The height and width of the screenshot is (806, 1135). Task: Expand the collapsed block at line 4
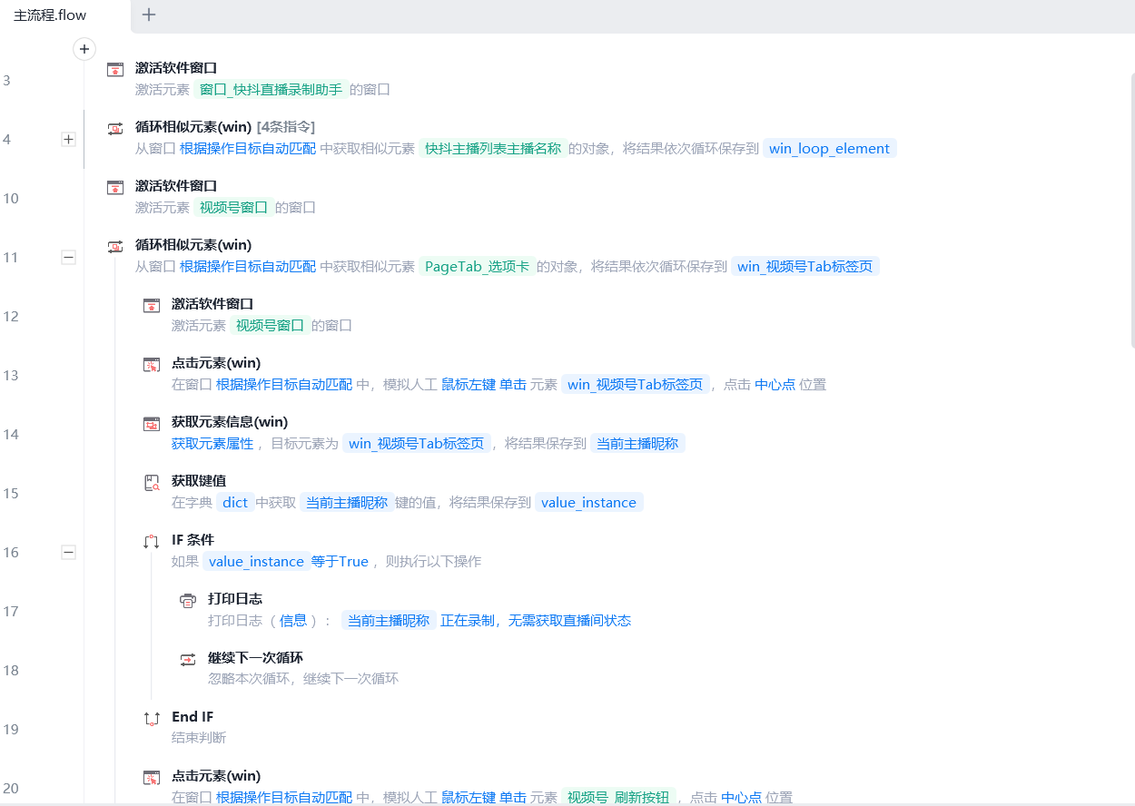click(68, 139)
